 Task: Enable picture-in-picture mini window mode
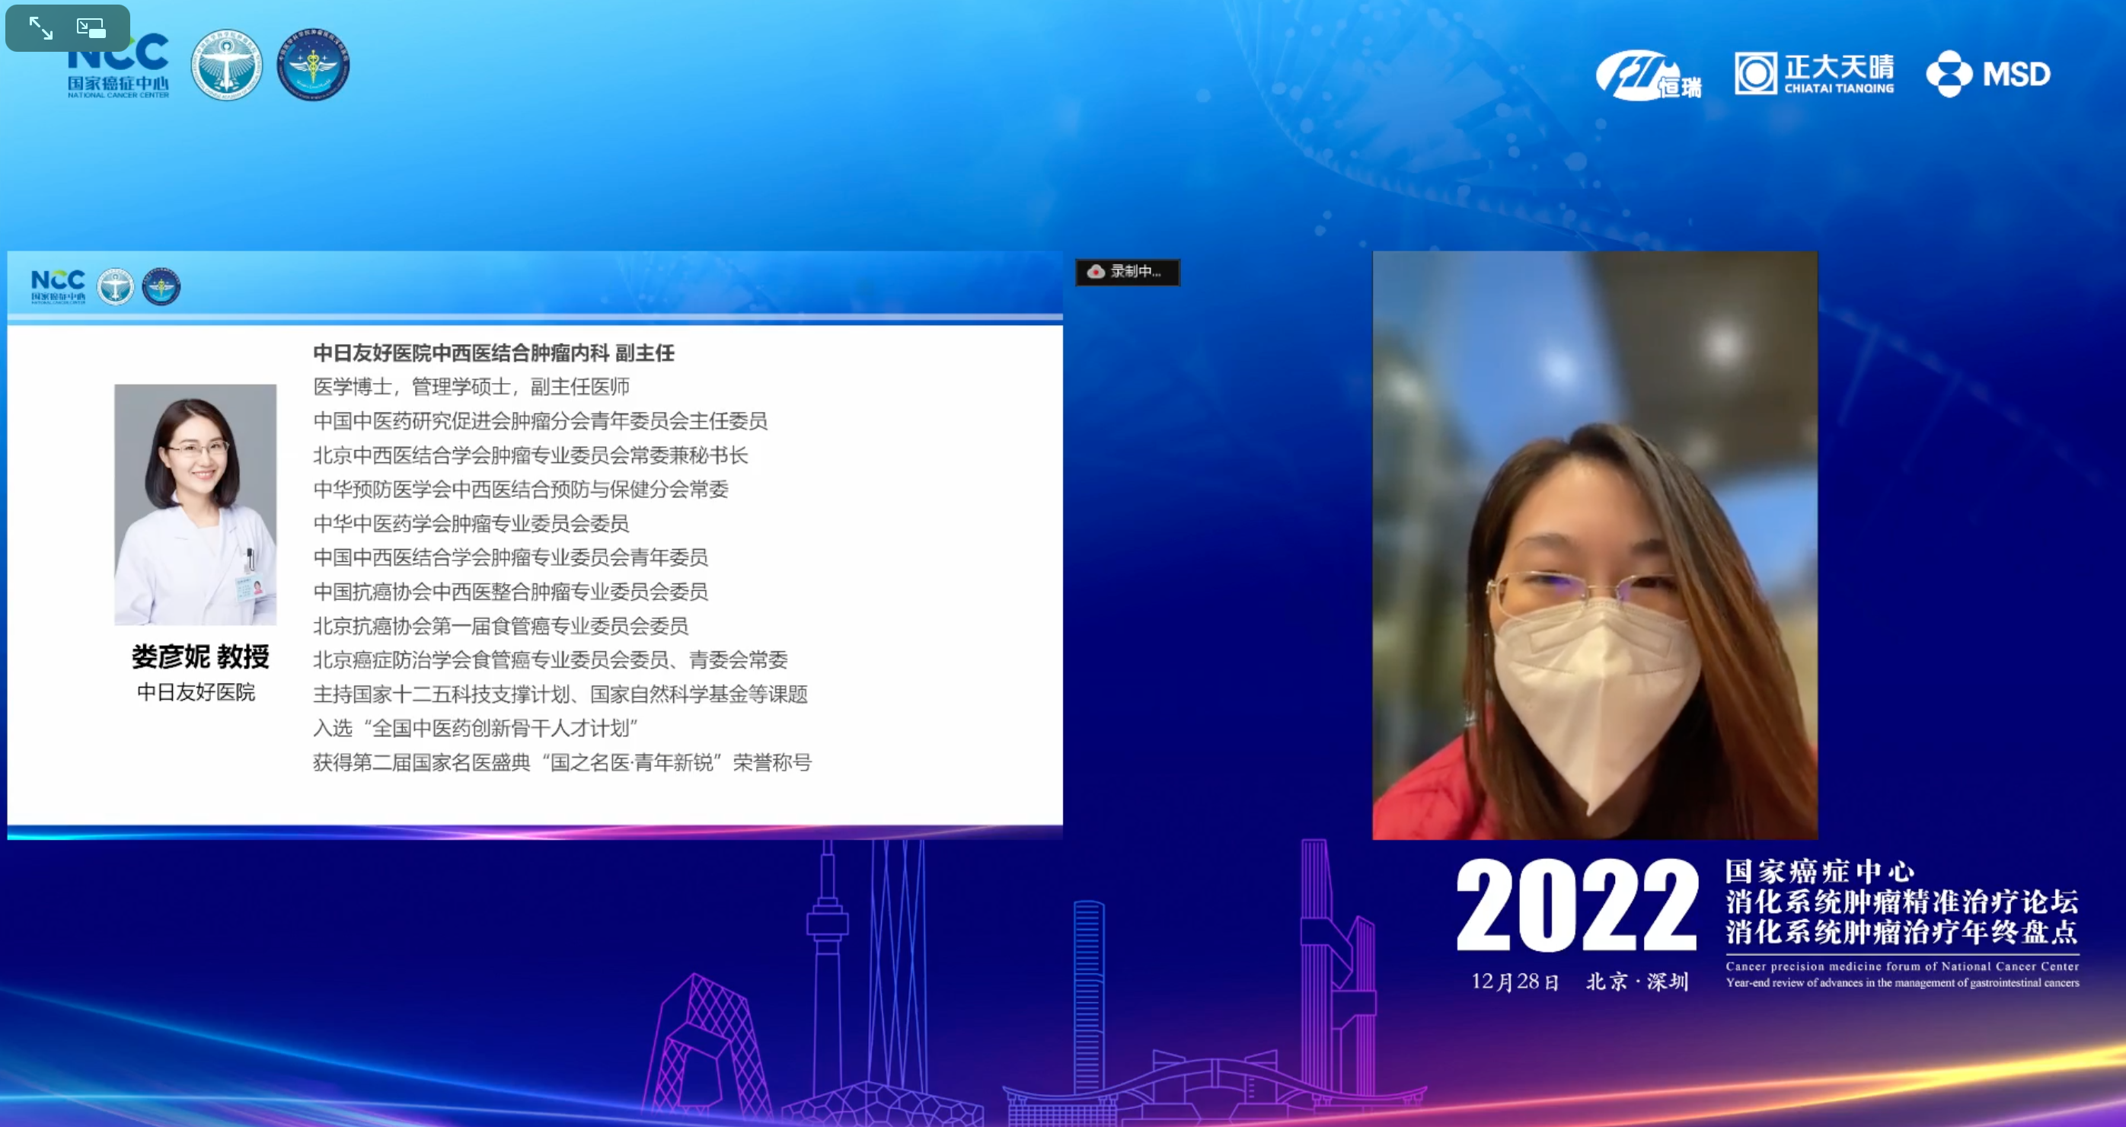91,28
